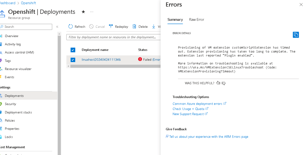Favorite the Openshift resource group star

click(83, 12)
